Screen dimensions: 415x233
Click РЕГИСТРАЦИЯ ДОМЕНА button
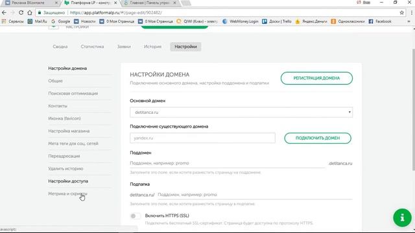pos(316,78)
